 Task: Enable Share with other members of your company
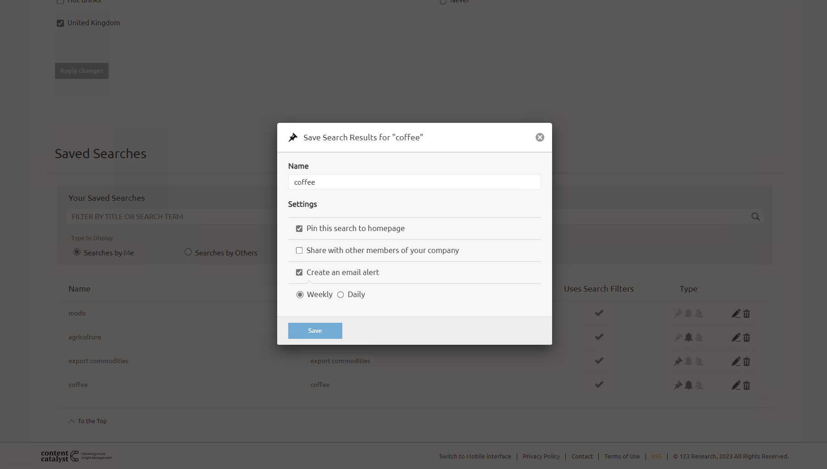click(x=299, y=251)
